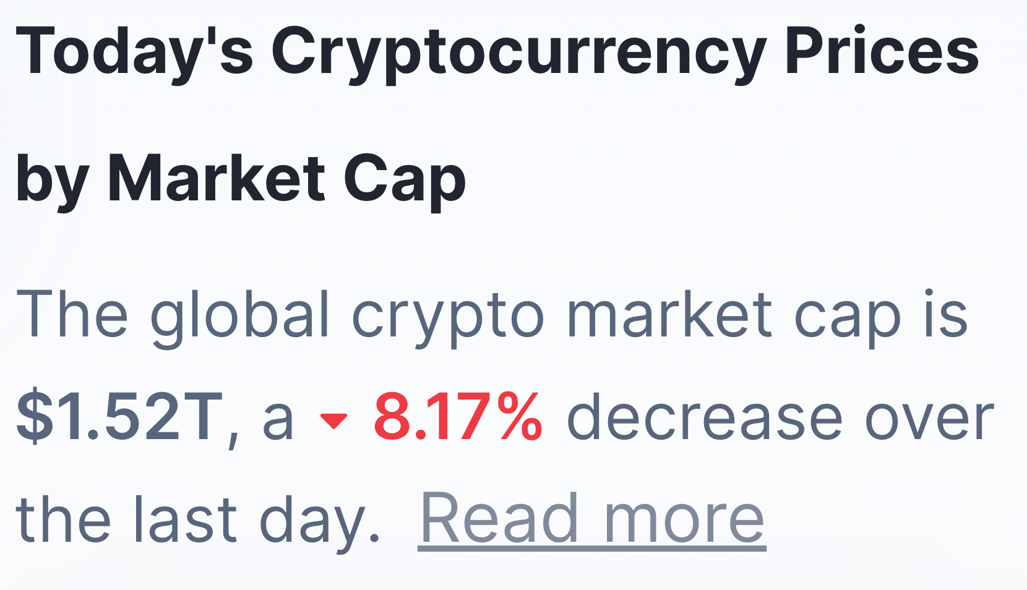Click the word Cryptocurrency in the heading
The width and height of the screenshot is (1027, 590).
tap(518, 53)
